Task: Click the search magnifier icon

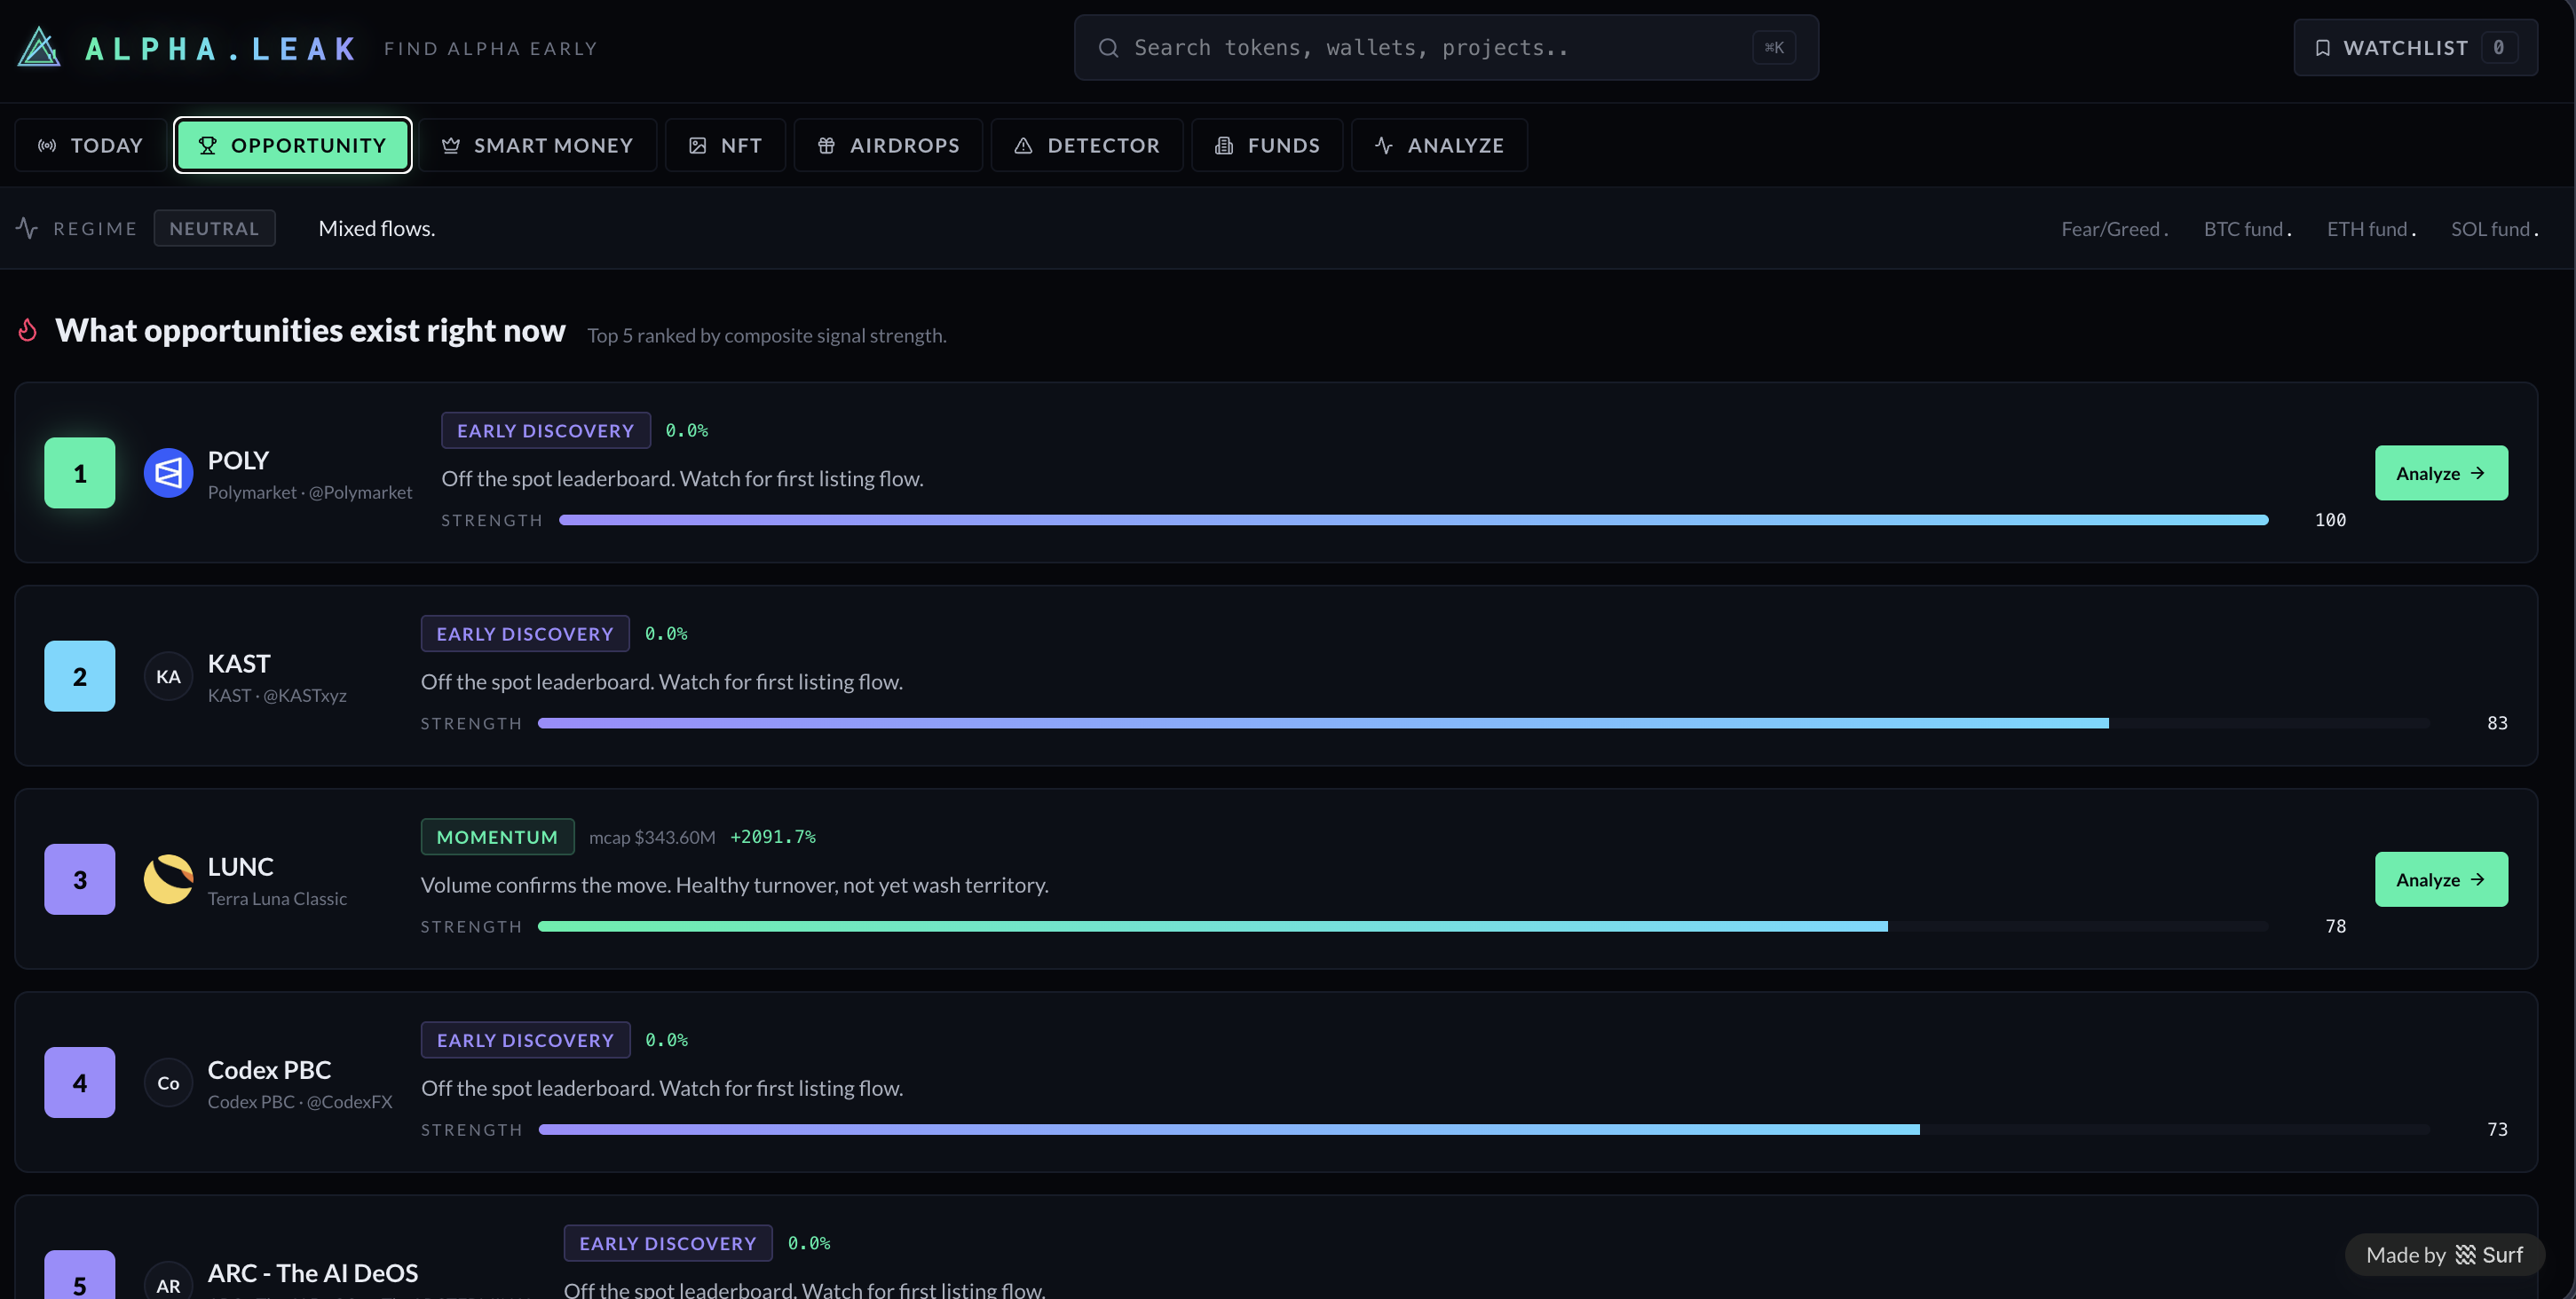Action: 1108,48
